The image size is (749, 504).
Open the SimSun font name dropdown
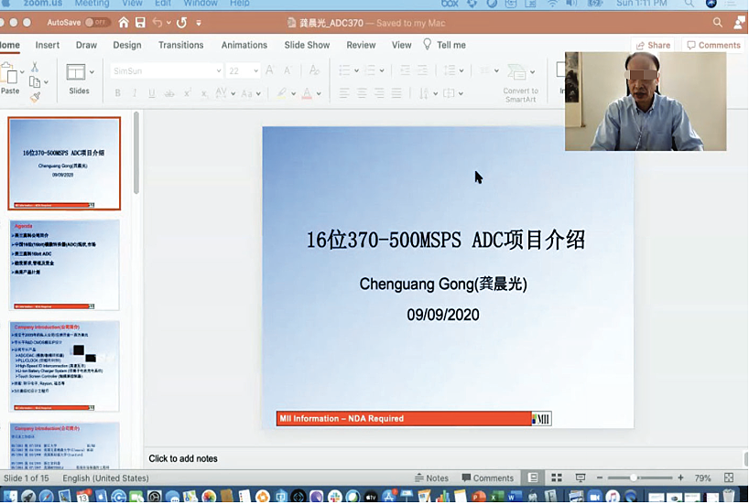click(x=218, y=70)
